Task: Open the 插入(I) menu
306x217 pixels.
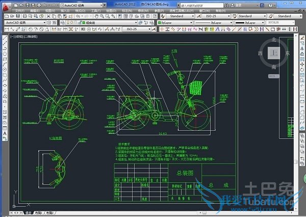Action: [x=65, y=11]
